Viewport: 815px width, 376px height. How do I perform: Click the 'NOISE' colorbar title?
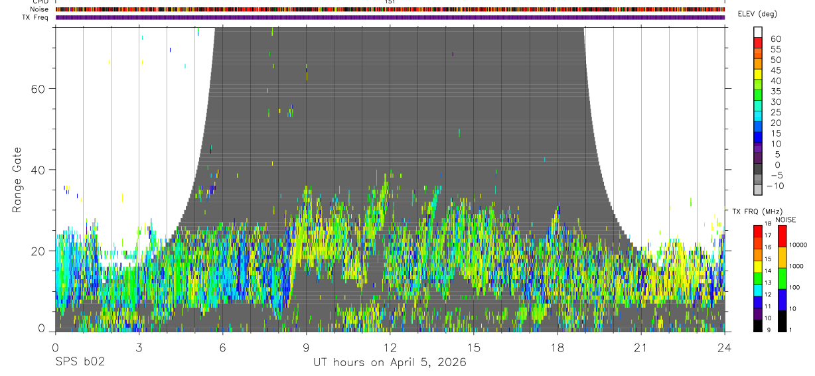(785, 219)
